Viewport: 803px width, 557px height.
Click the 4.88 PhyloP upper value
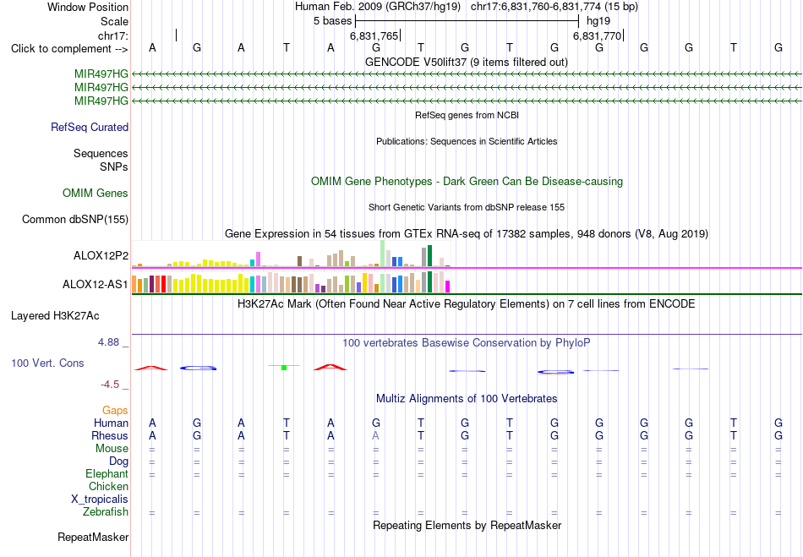click(x=108, y=342)
